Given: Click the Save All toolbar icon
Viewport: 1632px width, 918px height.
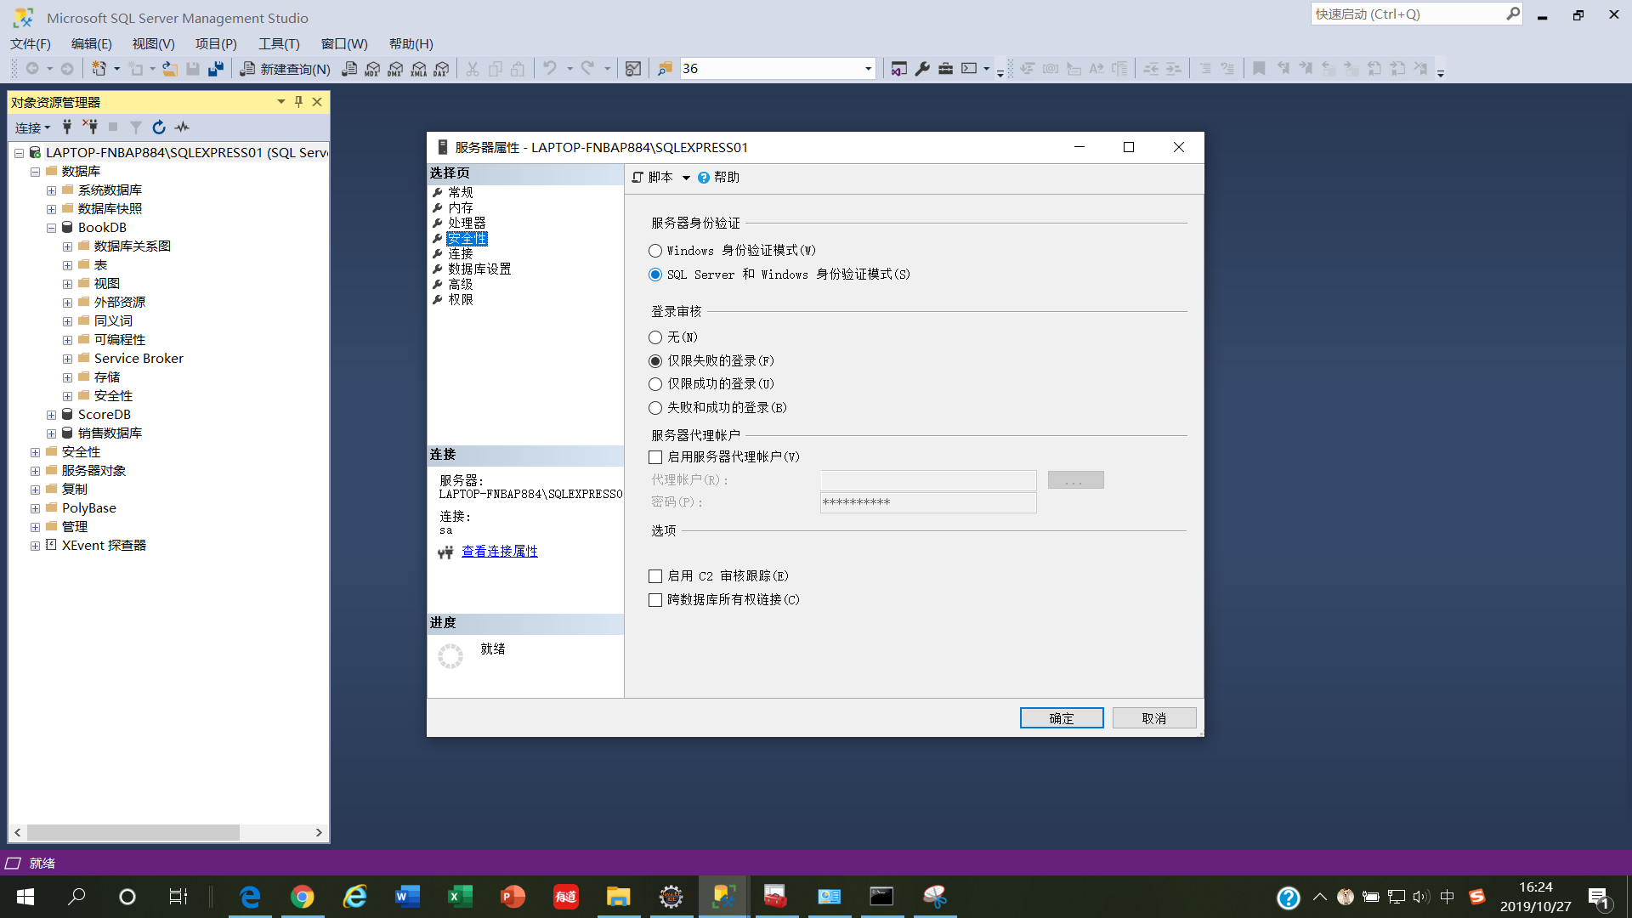Looking at the screenshot, I should coord(216,69).
